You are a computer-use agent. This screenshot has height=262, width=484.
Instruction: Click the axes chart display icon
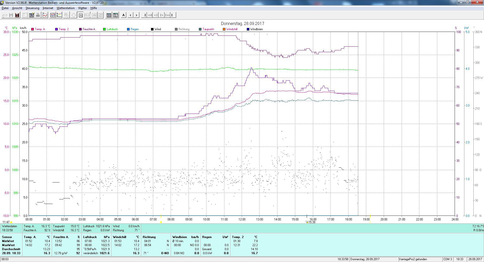(x=59, y=15)
